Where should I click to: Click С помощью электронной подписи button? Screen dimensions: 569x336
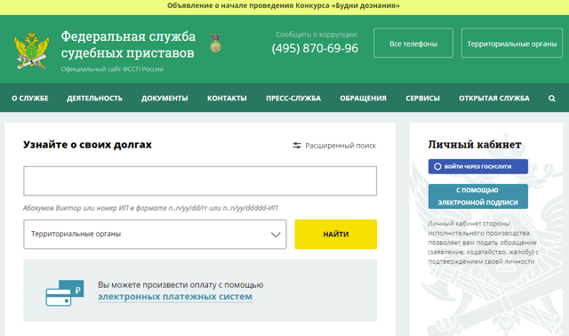[478, 196]
